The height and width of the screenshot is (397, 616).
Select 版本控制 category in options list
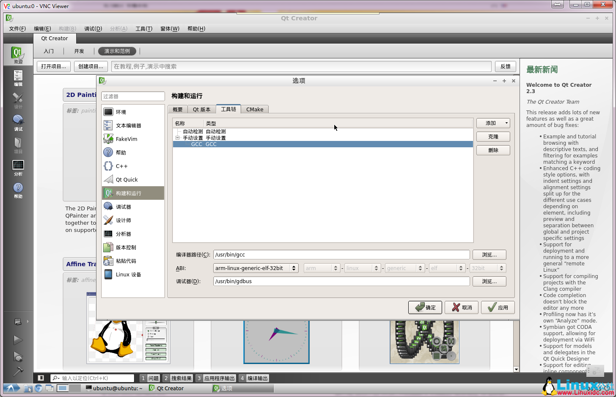(126, 248)
